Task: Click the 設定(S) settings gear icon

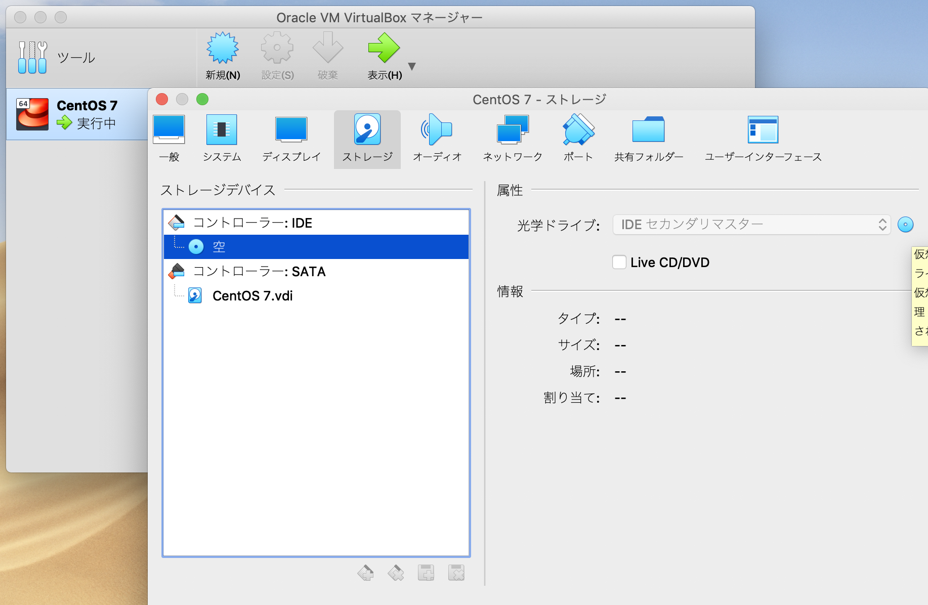Action: (x=277, y=48)
